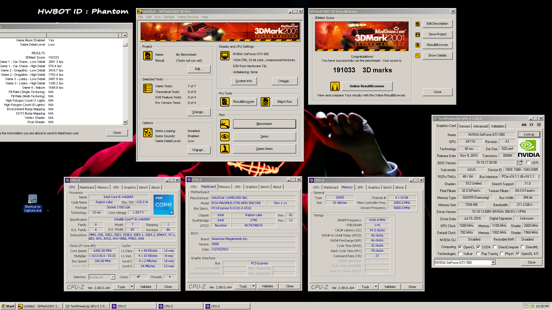Switch to the Validation tab in GPU-Z

pos(497,126)
